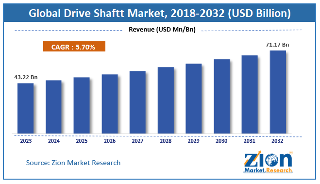Screen dimensions: 320x184
Task: Select the 2032 bar in chart
Action: click(278, 92)
